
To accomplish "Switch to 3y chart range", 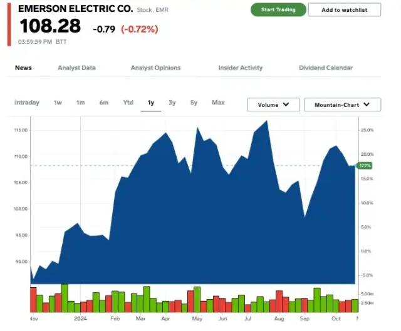I will click(x=172, y=103).
